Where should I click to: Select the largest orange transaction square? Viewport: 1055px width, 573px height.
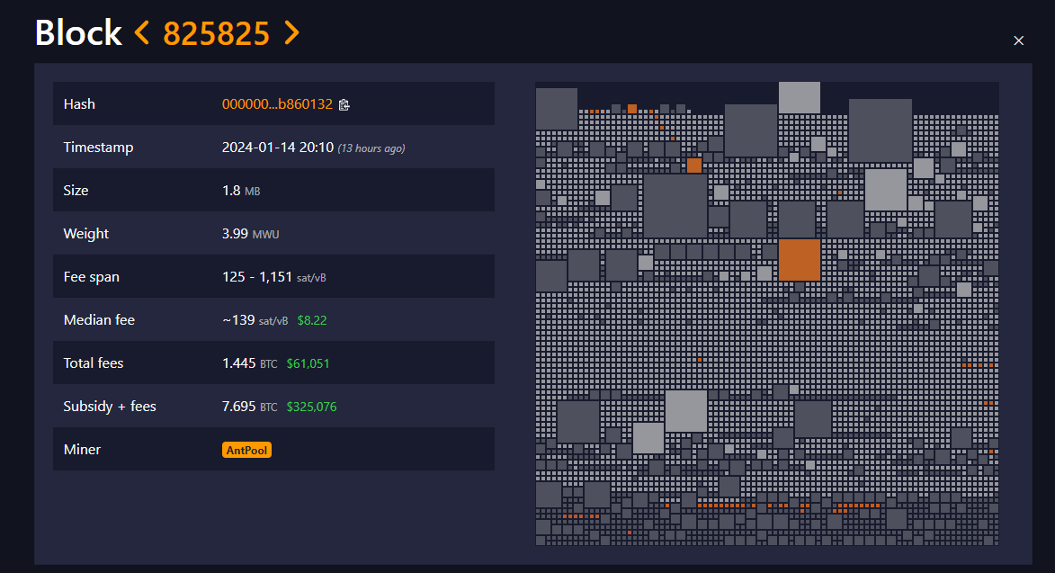[x=800, y=260]
